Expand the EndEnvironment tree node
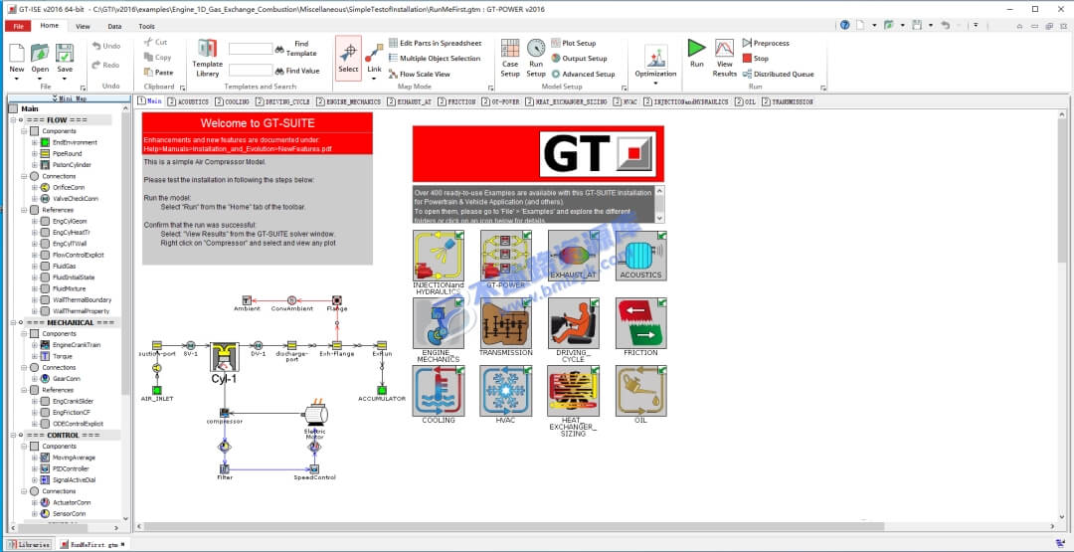 coord(34,142)
